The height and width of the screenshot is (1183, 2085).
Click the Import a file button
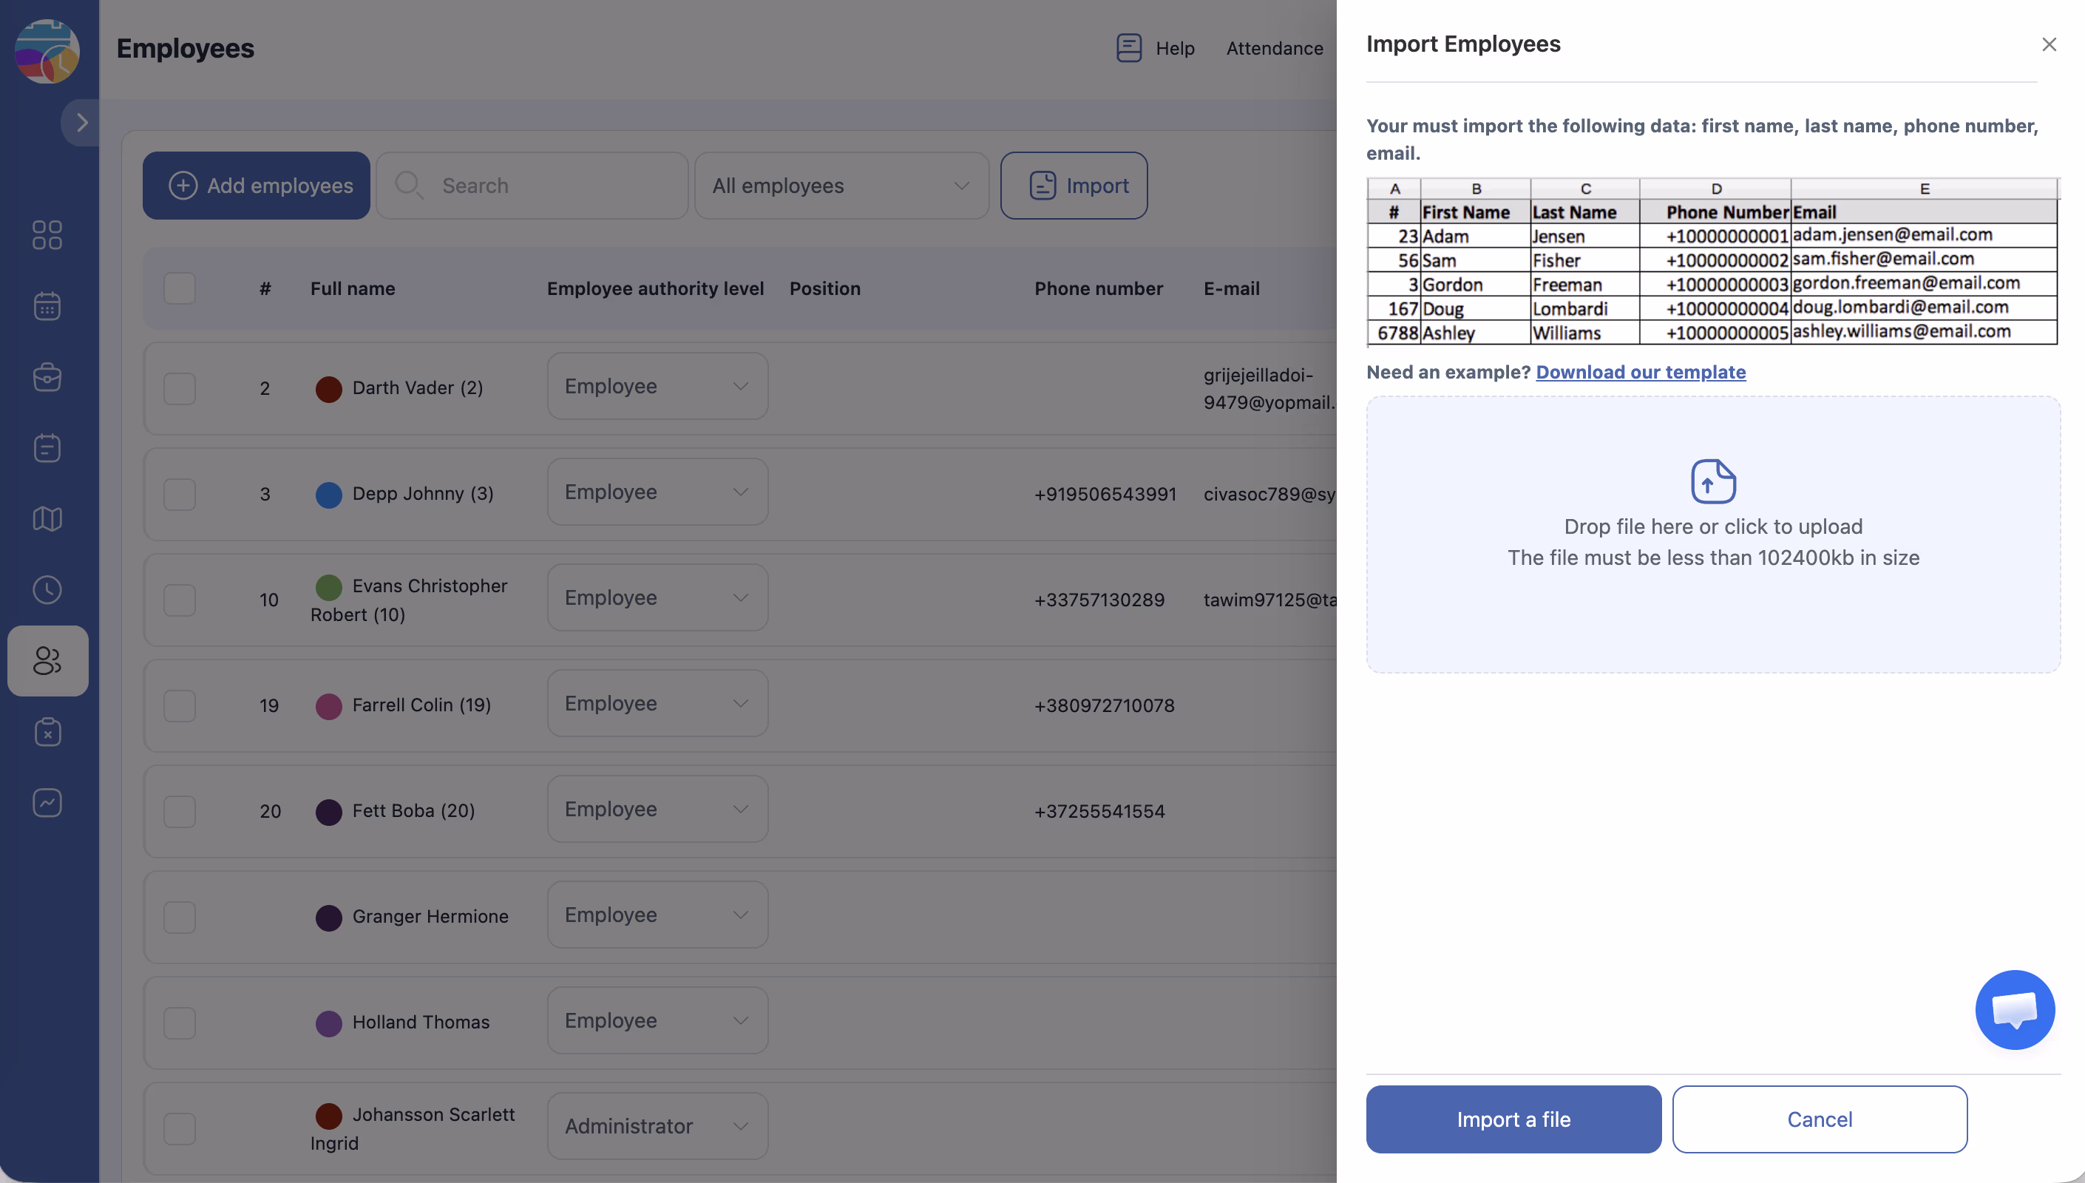point(1513,1119)
